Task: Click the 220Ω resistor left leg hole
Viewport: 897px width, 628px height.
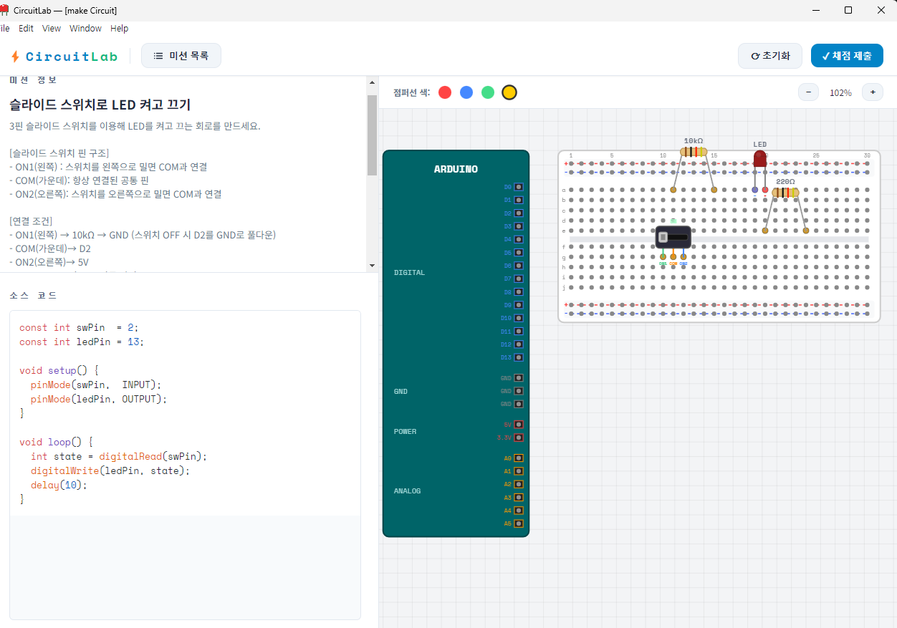Action: (765, 231)
